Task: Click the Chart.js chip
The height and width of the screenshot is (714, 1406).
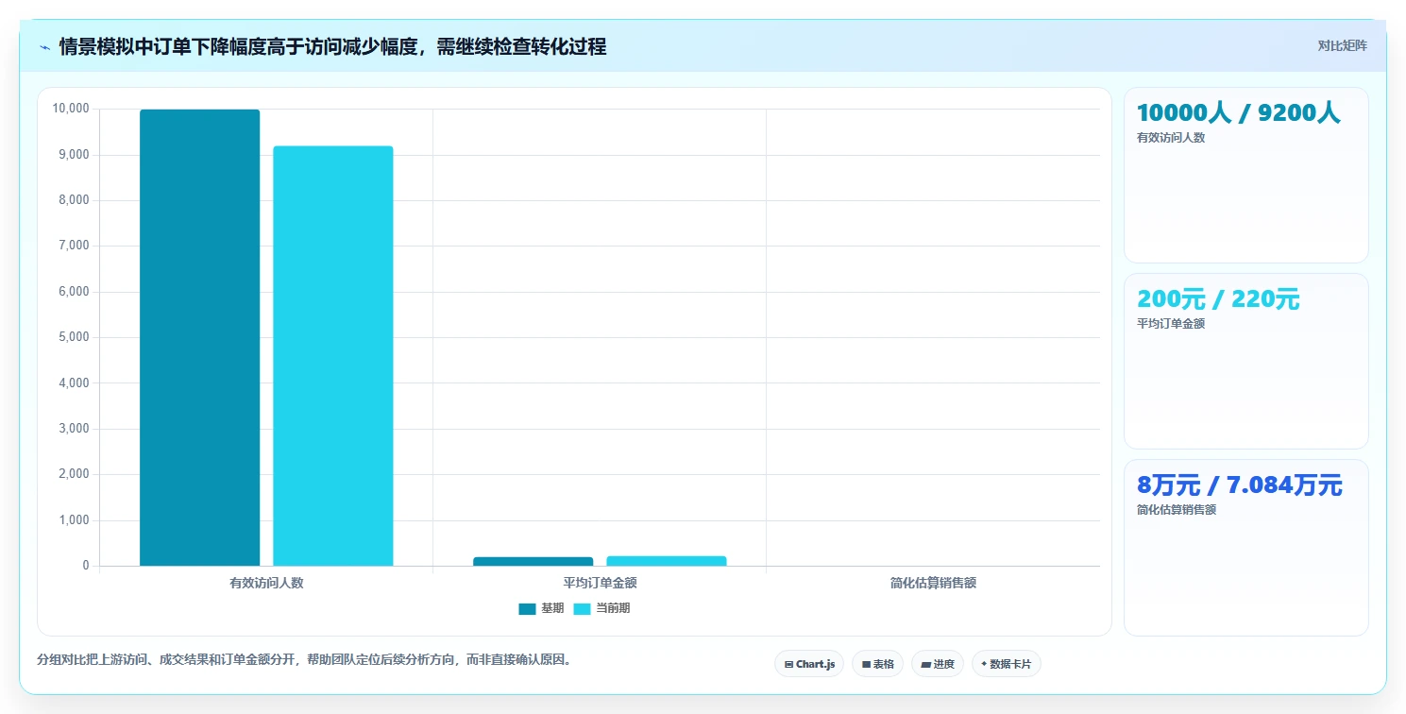Action: 809,664
